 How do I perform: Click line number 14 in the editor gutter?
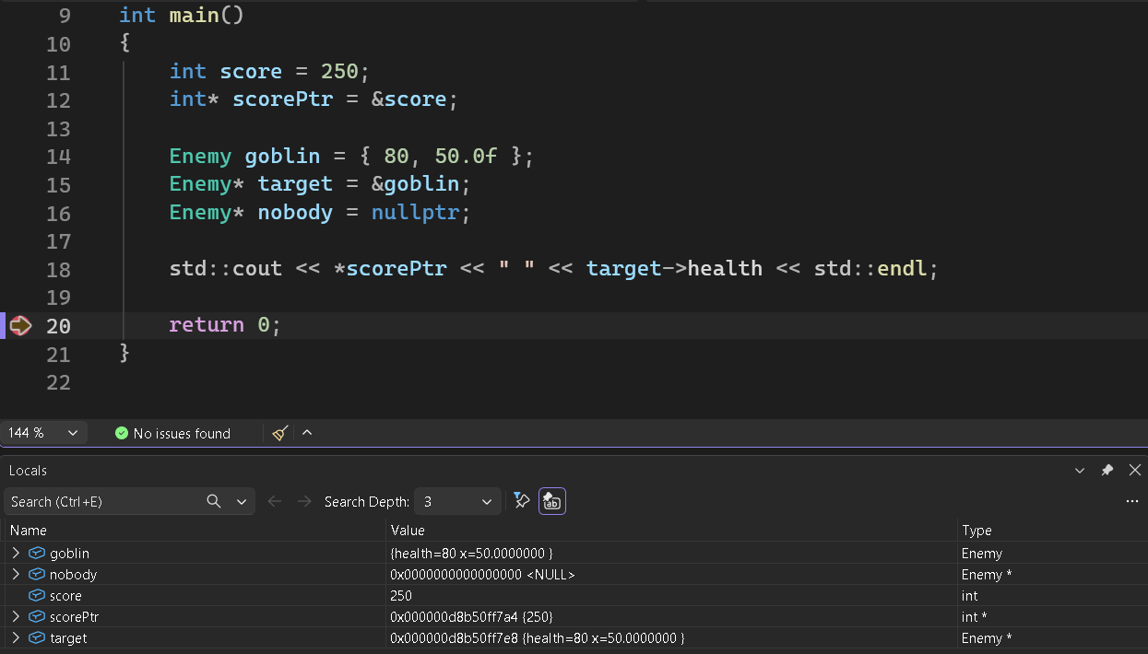58,157
